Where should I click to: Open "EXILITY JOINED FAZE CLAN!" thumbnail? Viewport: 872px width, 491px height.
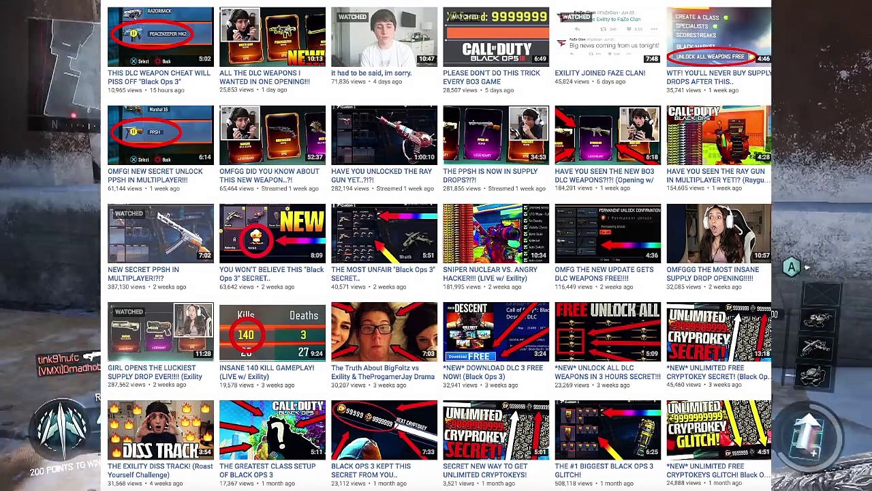coord(608,37)
